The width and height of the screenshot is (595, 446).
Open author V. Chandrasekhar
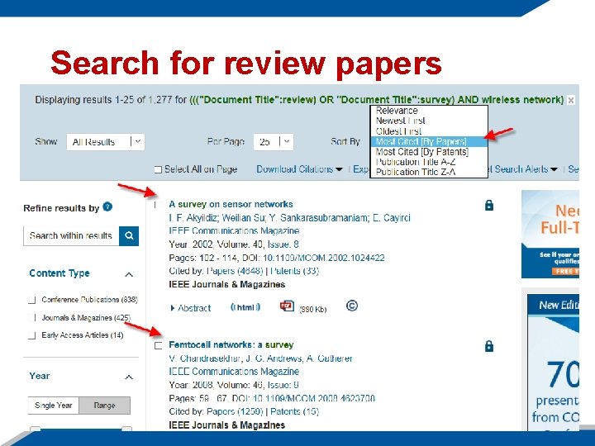point(205,358)
